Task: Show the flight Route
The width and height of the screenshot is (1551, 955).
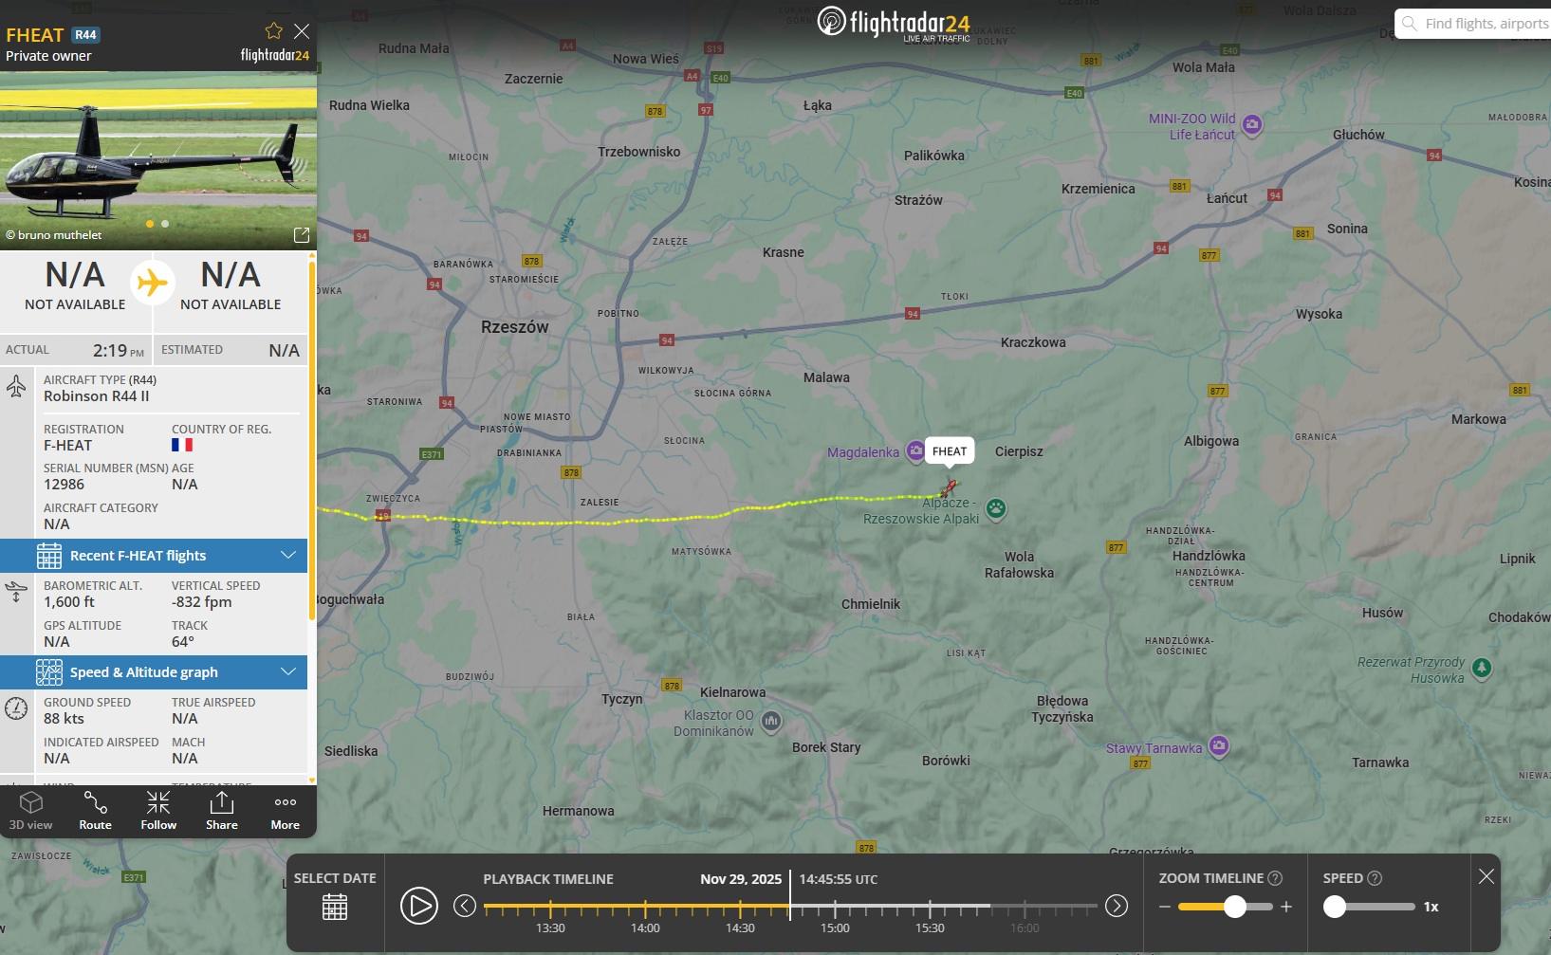Action: (x=95, y=811)
